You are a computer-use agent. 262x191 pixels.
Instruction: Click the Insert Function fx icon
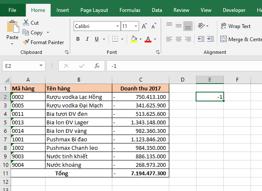point(97,66)
